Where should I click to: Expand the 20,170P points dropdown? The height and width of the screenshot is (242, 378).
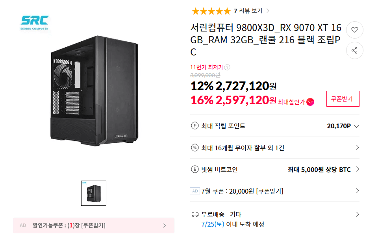pos(357,126)
